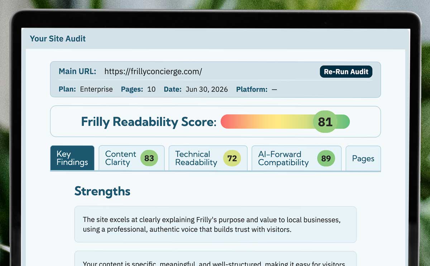Click the Technical Readability 72 score badge
430x266 pixels.
click(x=232, y=158)
